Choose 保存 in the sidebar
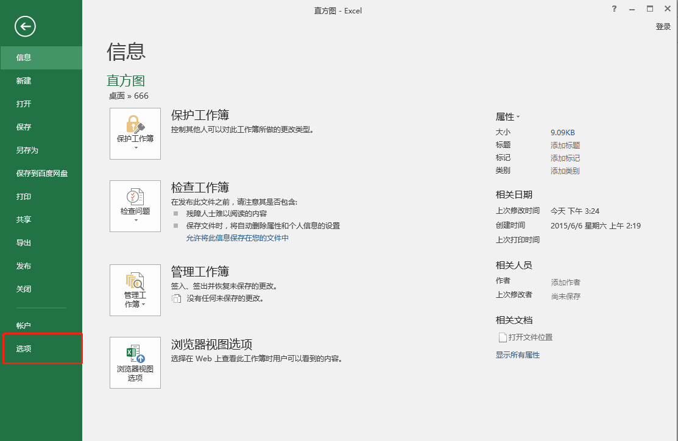The image size is (678, 441). point(41,127)
